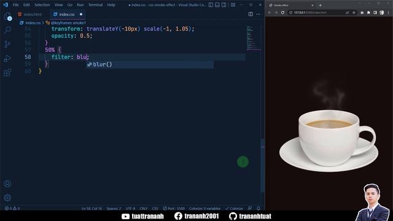Open feedback icon in status bar

250,209
